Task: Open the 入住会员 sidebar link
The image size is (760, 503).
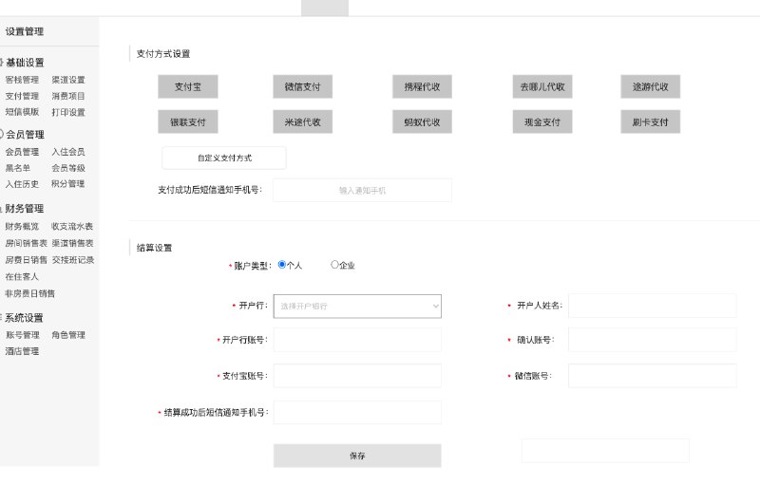Action: click(x=68, y=152)
